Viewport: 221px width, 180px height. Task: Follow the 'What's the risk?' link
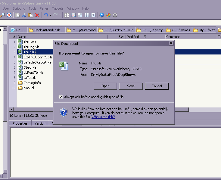pos(103,117)
